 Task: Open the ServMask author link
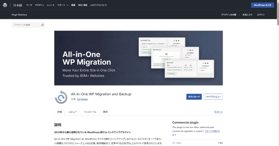tap(82, 99)
